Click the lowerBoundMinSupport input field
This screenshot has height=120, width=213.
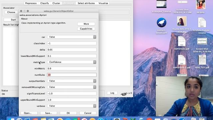coord(72,56)
